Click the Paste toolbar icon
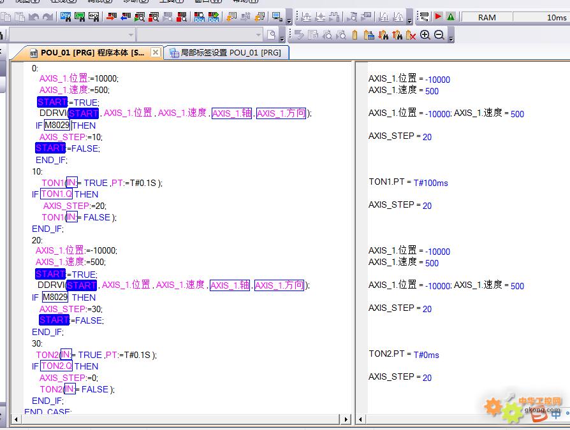The width and height of the screenshot is (570, 430). pos(20,17)
